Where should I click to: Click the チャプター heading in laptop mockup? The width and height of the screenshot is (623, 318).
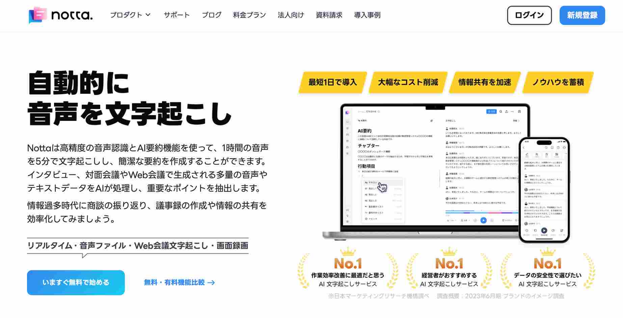click(369, 146)
